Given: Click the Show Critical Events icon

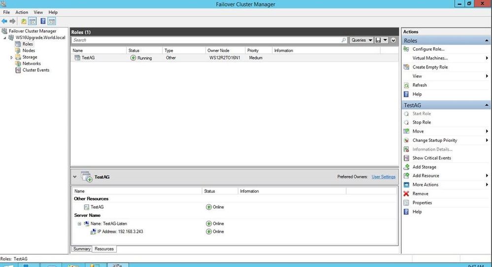Looking at the screenshot, I should coord(406,158).
